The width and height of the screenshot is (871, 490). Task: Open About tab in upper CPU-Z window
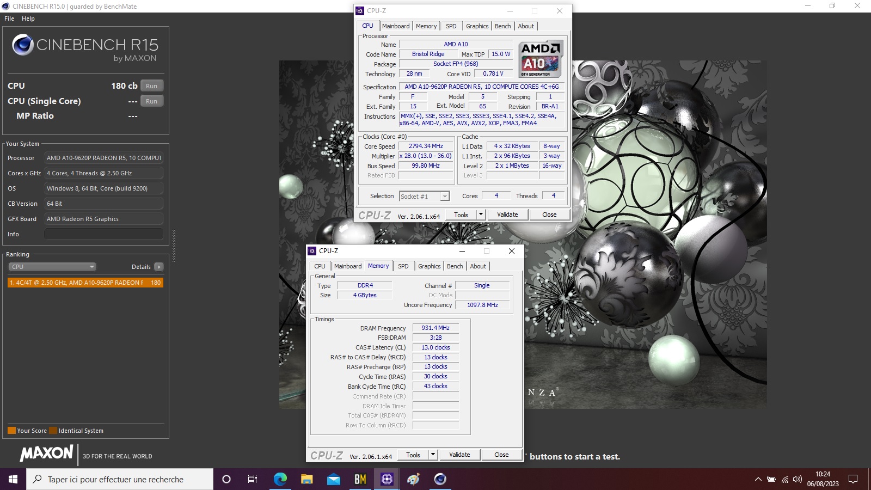point(526,26)
